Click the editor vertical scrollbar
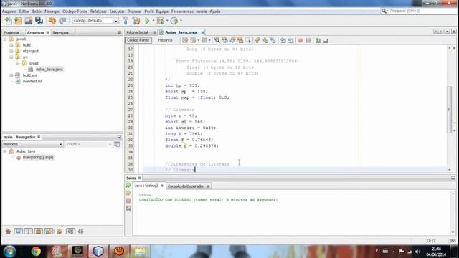459x258 pixels. coord(450,109)
